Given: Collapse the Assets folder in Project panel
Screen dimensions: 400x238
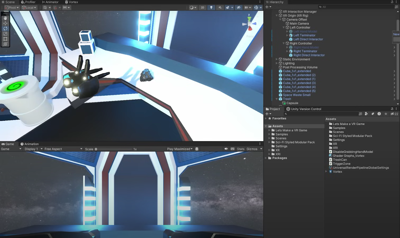Looking at the screenshot, I should (266, 126).
